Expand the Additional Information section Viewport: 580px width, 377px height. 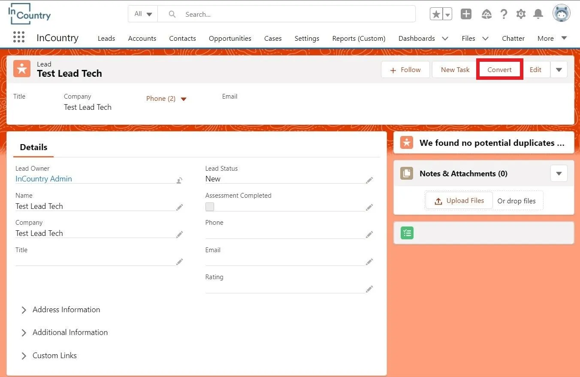coord(70,332)
